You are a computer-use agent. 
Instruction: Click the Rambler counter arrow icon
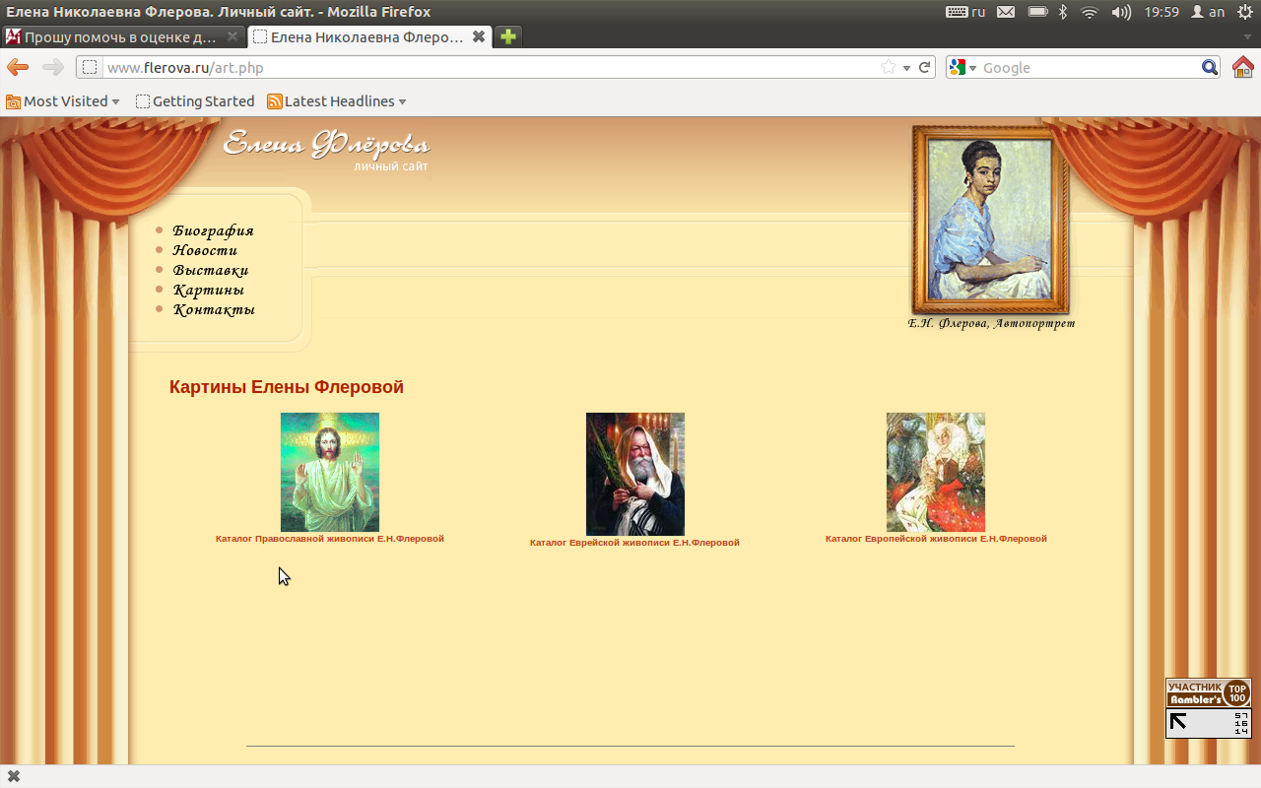tap(1178, 722)
